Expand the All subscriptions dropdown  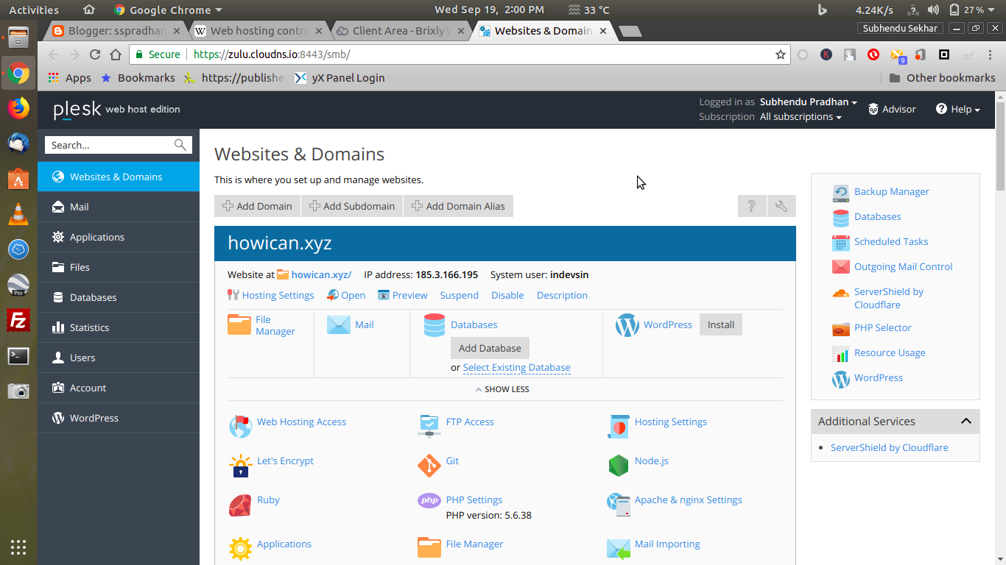coord(800,116)
